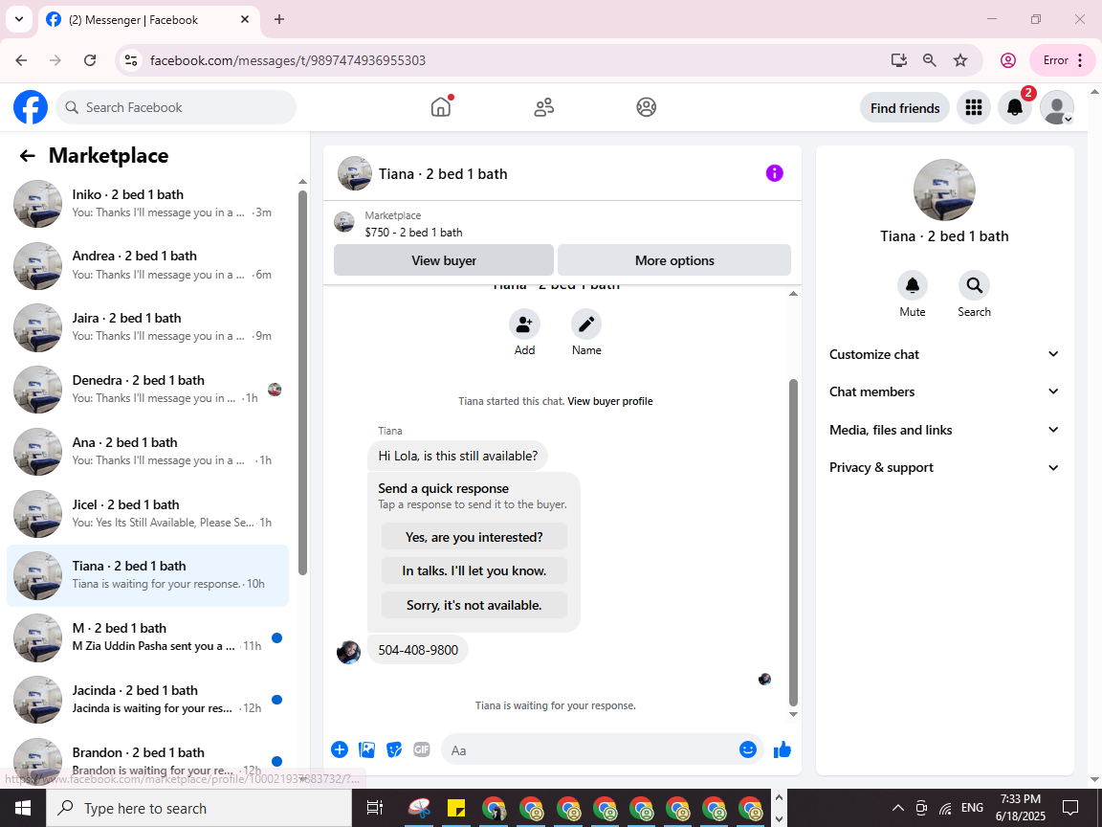Mute the Tiana conversation
The height and width of the screenshot is (827, 1102).
pos(913,285)
